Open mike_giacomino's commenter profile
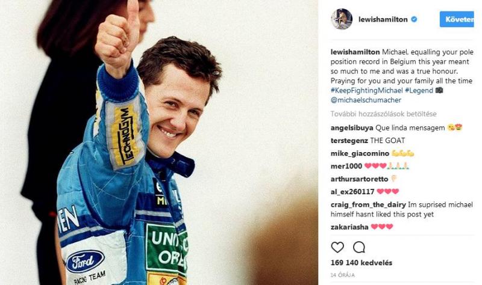 [x=360, y=153]
